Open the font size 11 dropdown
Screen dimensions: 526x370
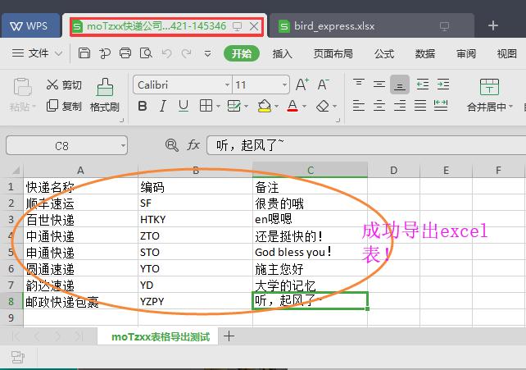(x=284, y=85)
